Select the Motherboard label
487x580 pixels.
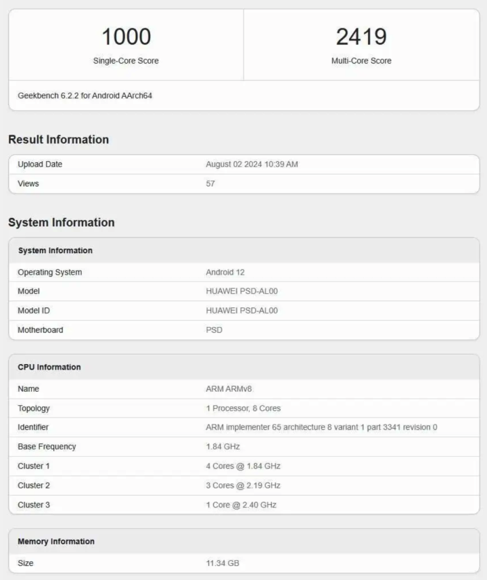click(41, 330)
